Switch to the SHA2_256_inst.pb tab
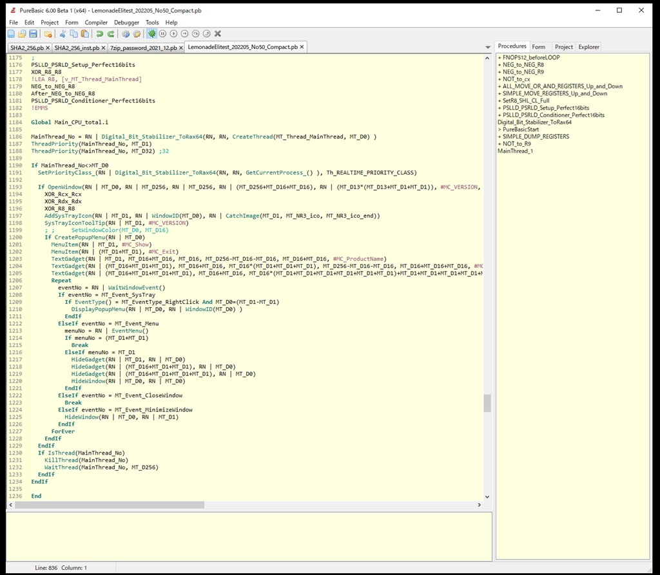The image size is (660, 575). click(x=77, y=48)
